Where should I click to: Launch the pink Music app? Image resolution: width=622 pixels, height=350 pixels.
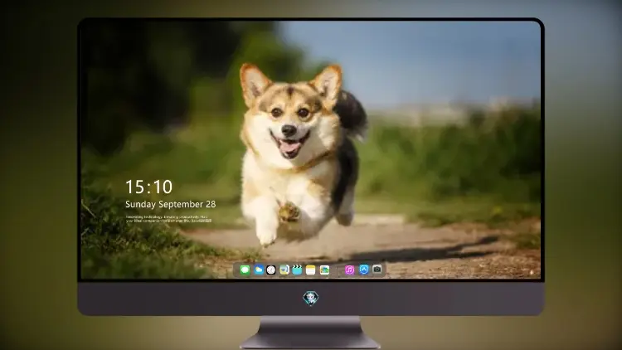pos(349,270)
